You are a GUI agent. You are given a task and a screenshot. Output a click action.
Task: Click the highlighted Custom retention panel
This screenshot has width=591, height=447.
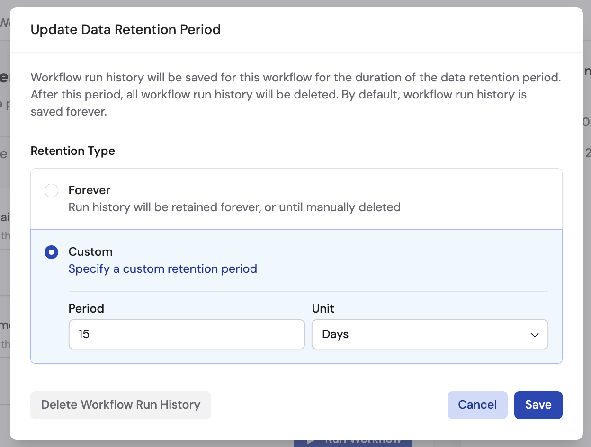coord(296,296)
